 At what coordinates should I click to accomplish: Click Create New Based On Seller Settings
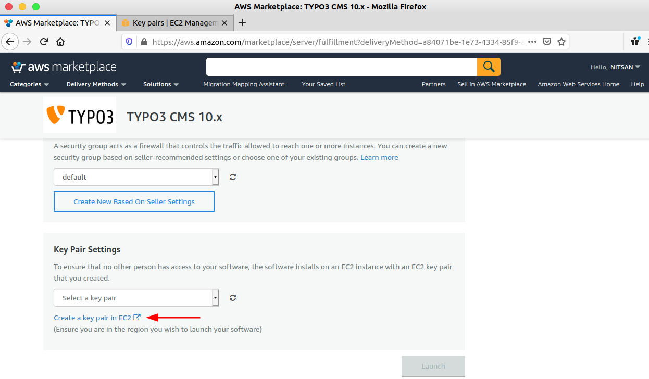[134, 201]
